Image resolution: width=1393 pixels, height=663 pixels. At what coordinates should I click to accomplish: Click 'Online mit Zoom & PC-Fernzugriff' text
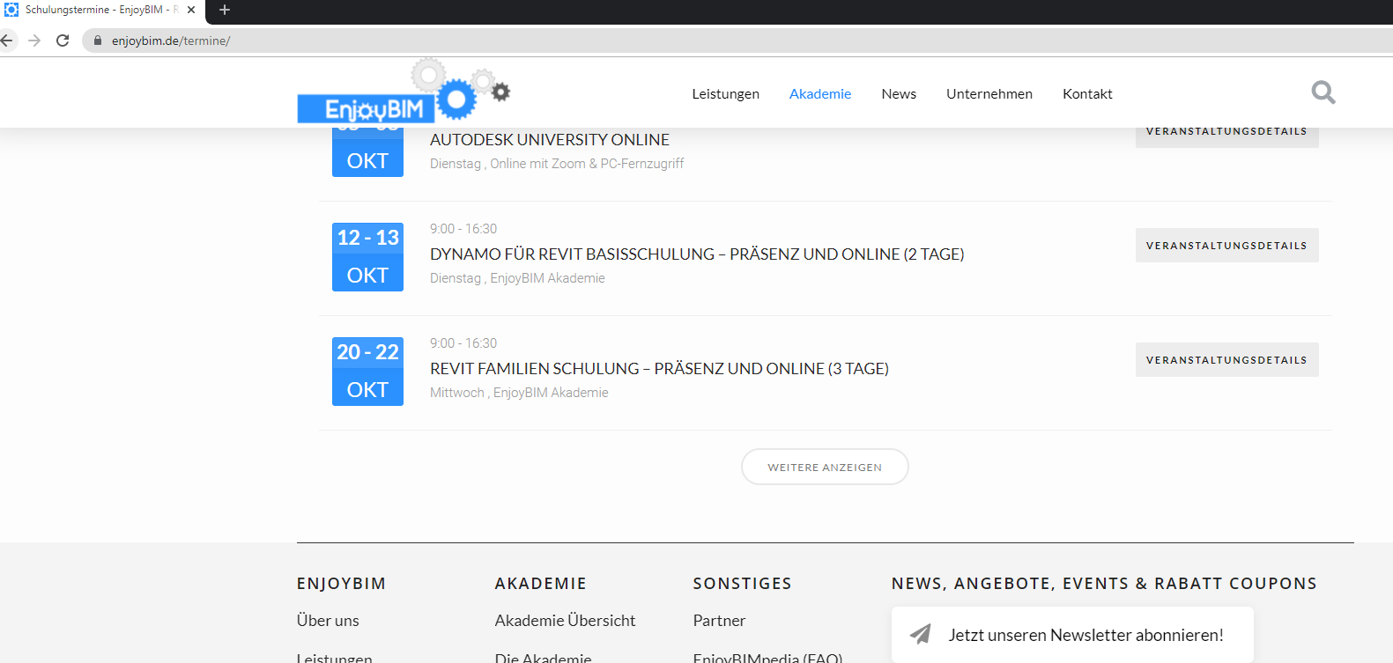[x=587, y=164]
